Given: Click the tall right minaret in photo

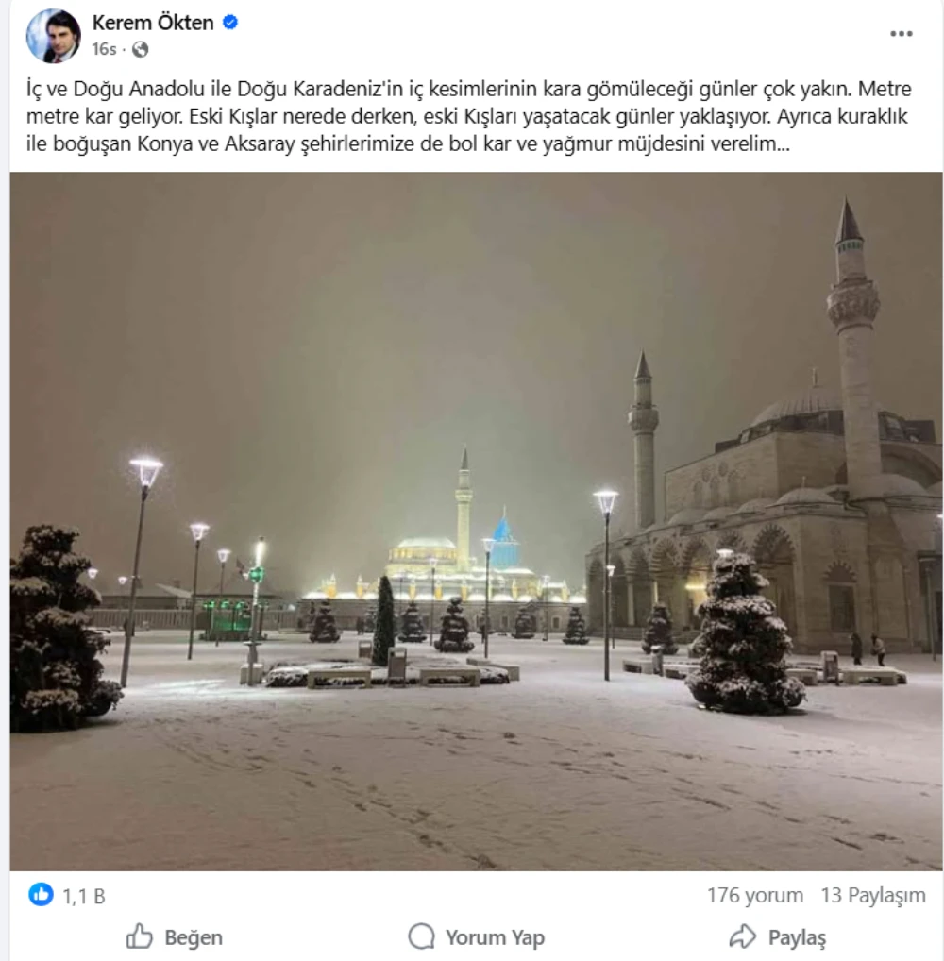Looking at the screenshot, I should (852, 344).
